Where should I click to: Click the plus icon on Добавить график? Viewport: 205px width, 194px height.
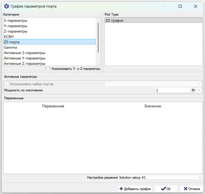(x=121, y=189)
